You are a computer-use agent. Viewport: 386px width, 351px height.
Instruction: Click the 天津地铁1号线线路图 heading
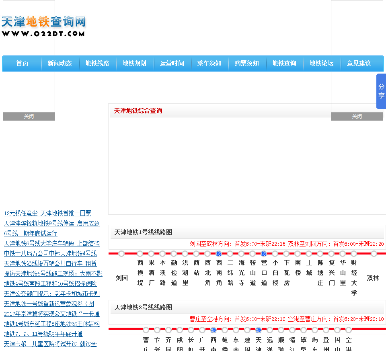point(143,232)
